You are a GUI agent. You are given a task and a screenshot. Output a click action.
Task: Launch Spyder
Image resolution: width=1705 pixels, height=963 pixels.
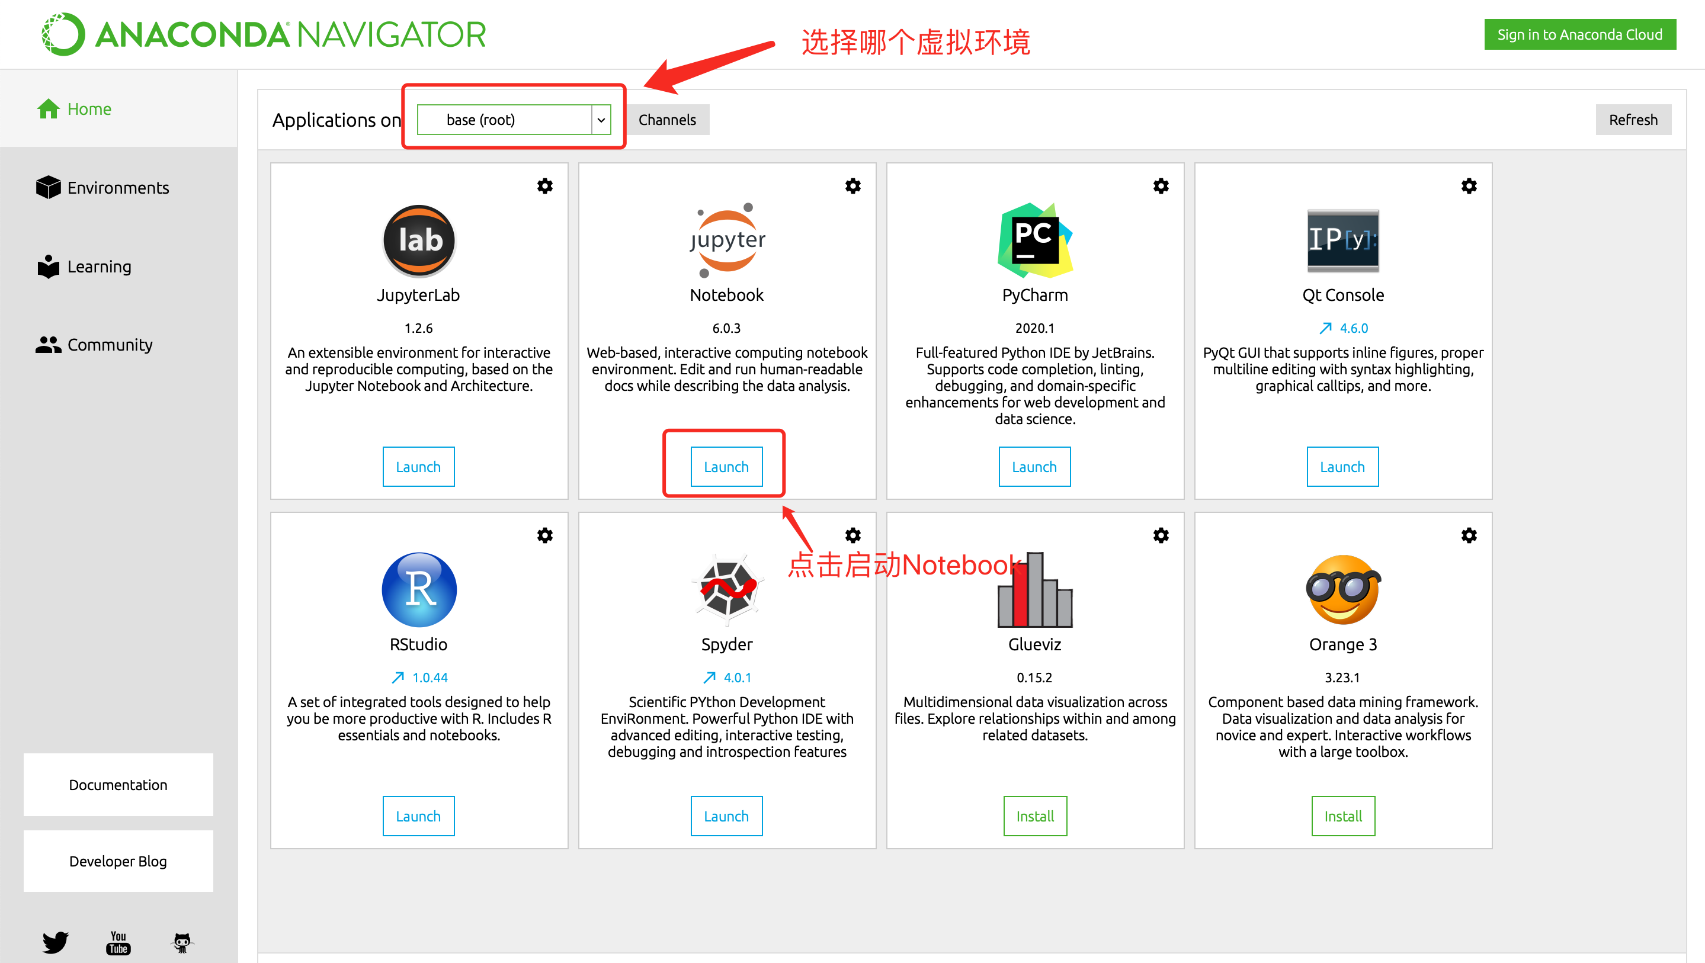(726, 816)
